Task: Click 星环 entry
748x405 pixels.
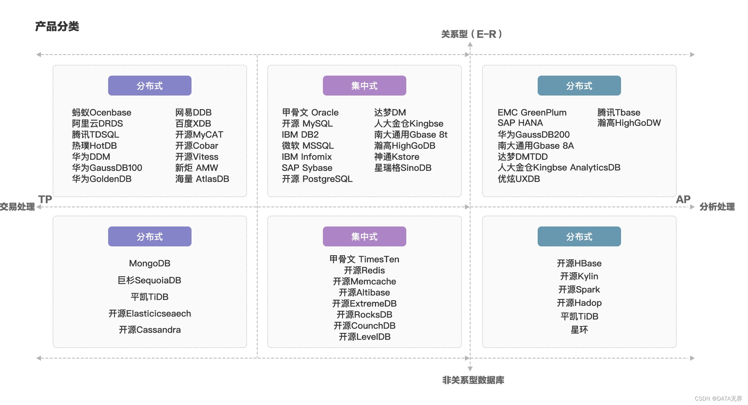Action: point(579,330)
